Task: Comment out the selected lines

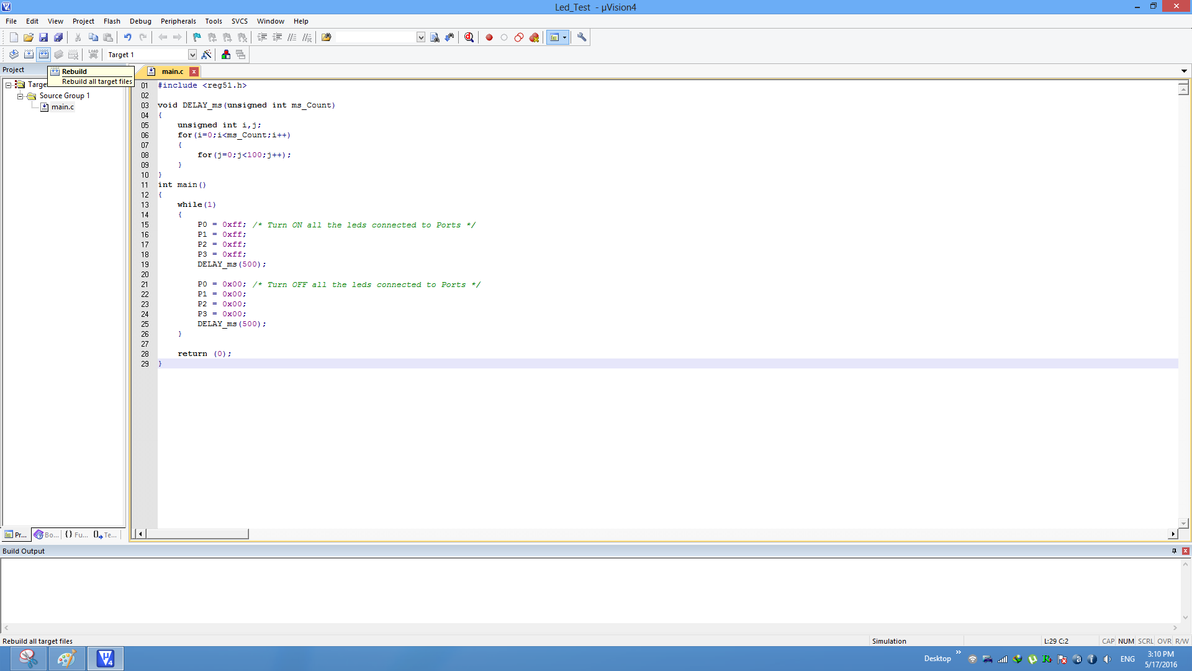Action: click(292, 37)
